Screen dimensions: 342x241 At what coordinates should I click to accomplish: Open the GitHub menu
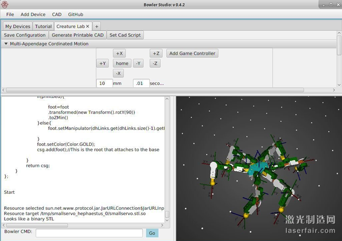[75, 15]
